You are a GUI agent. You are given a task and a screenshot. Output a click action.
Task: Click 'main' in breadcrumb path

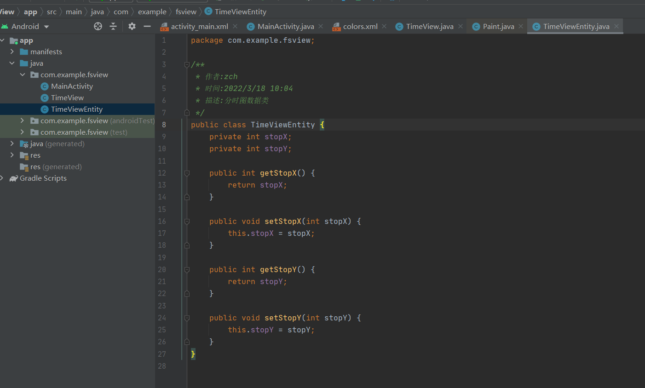pos(74,12)
